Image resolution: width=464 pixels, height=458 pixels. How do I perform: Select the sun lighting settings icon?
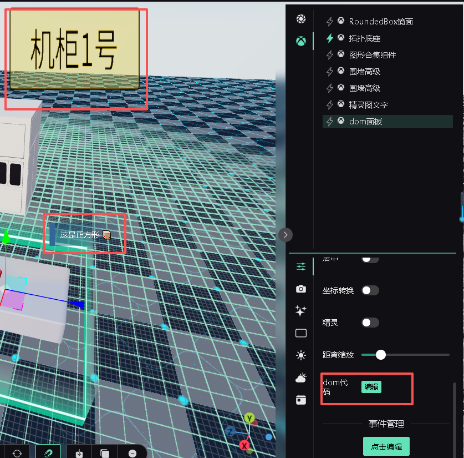tap(300, 355)
